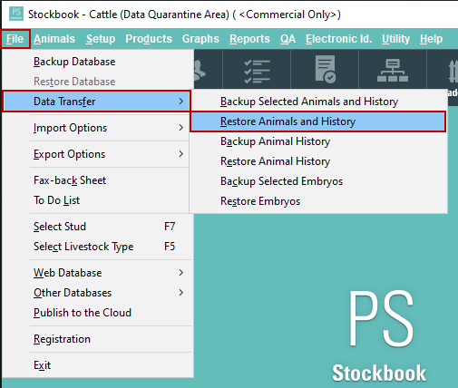Screen dimensions: 458x388
Task: Click Exit in the File menu
Action: (97, 365)
